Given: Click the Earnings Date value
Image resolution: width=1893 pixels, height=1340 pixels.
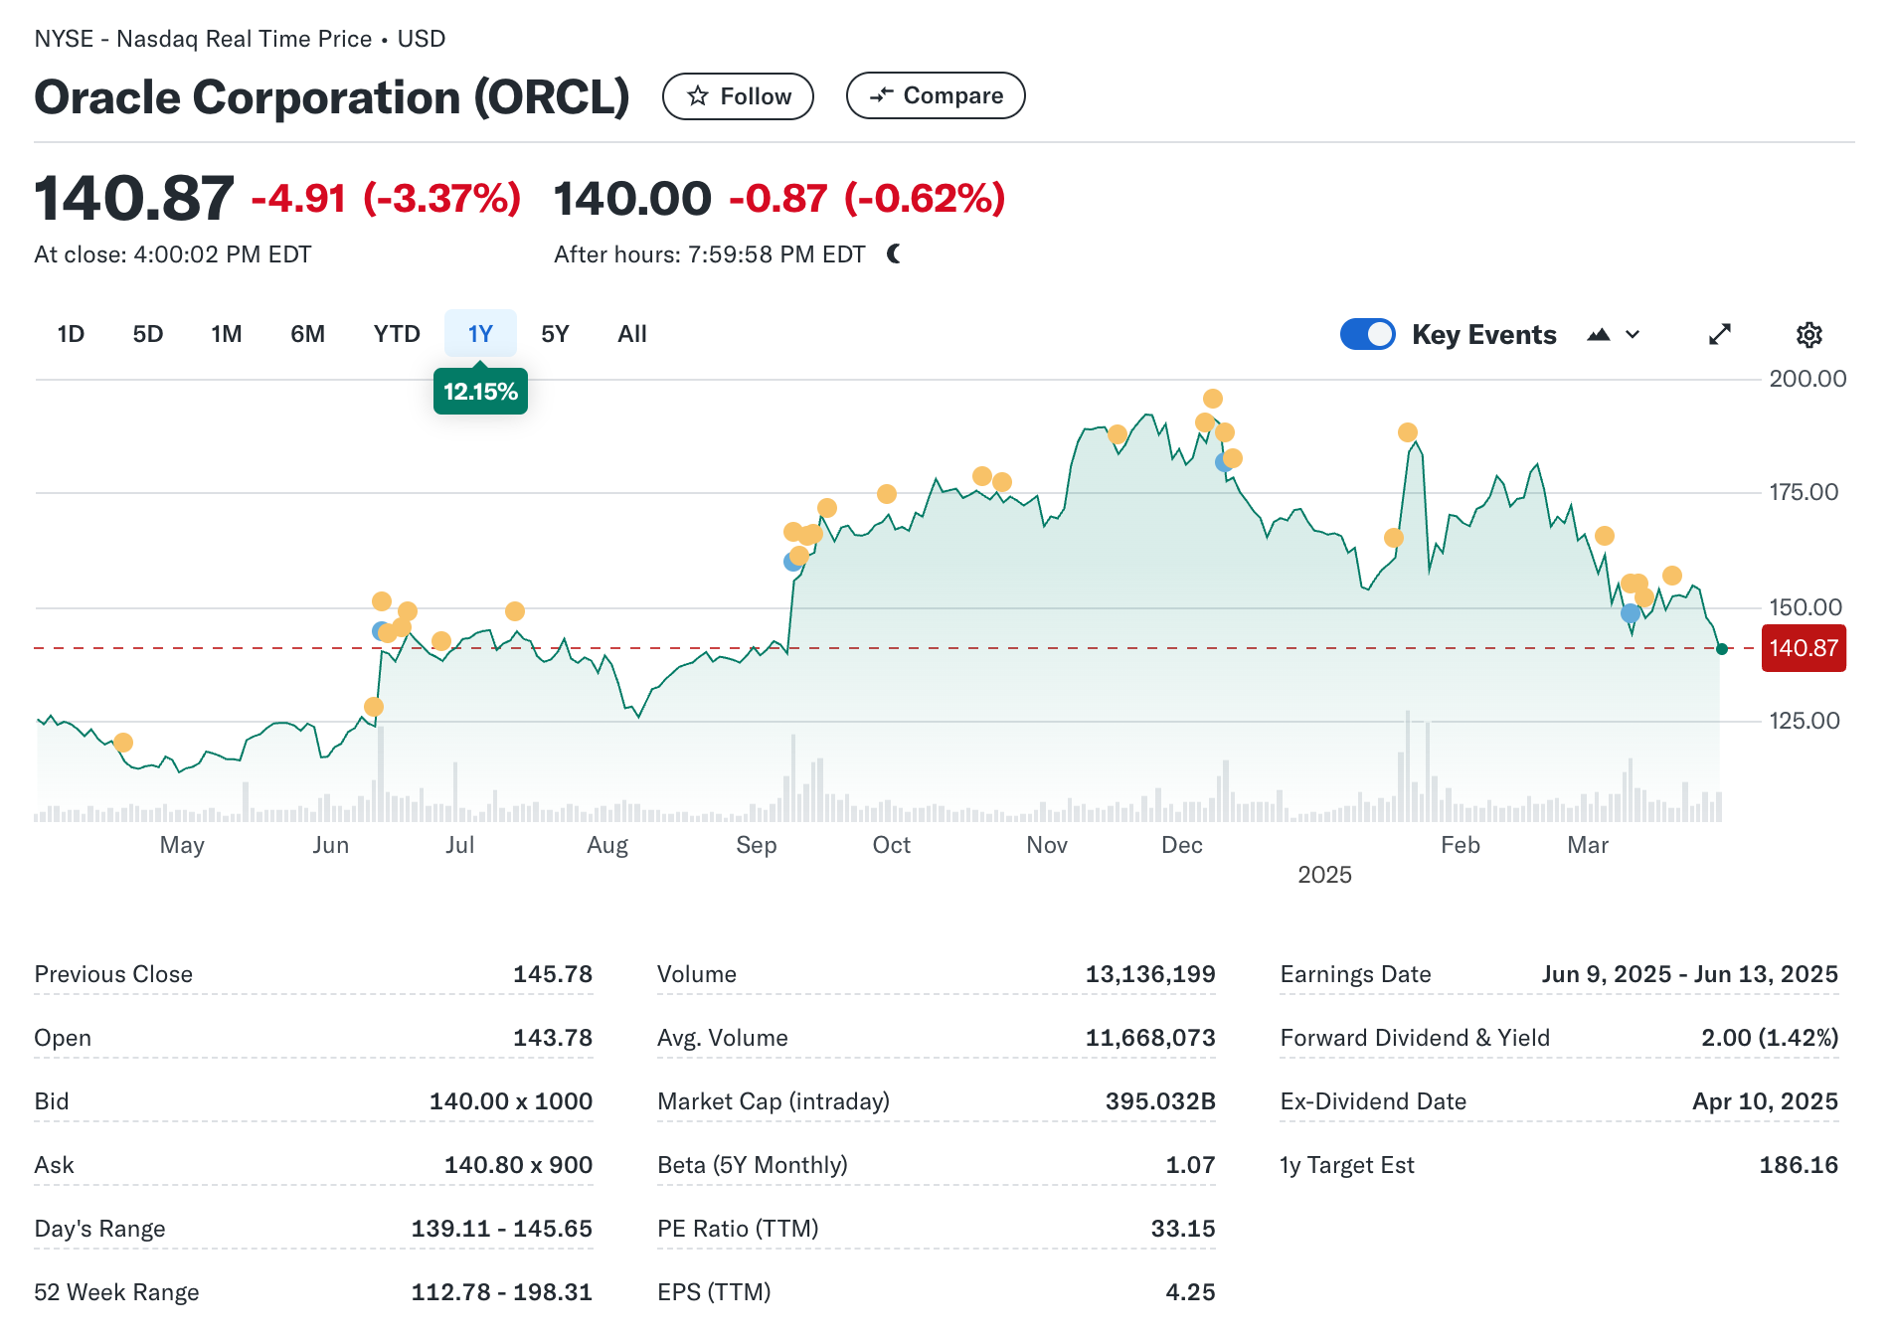Looking at the screenshot, I should (x=1690, y=974).
